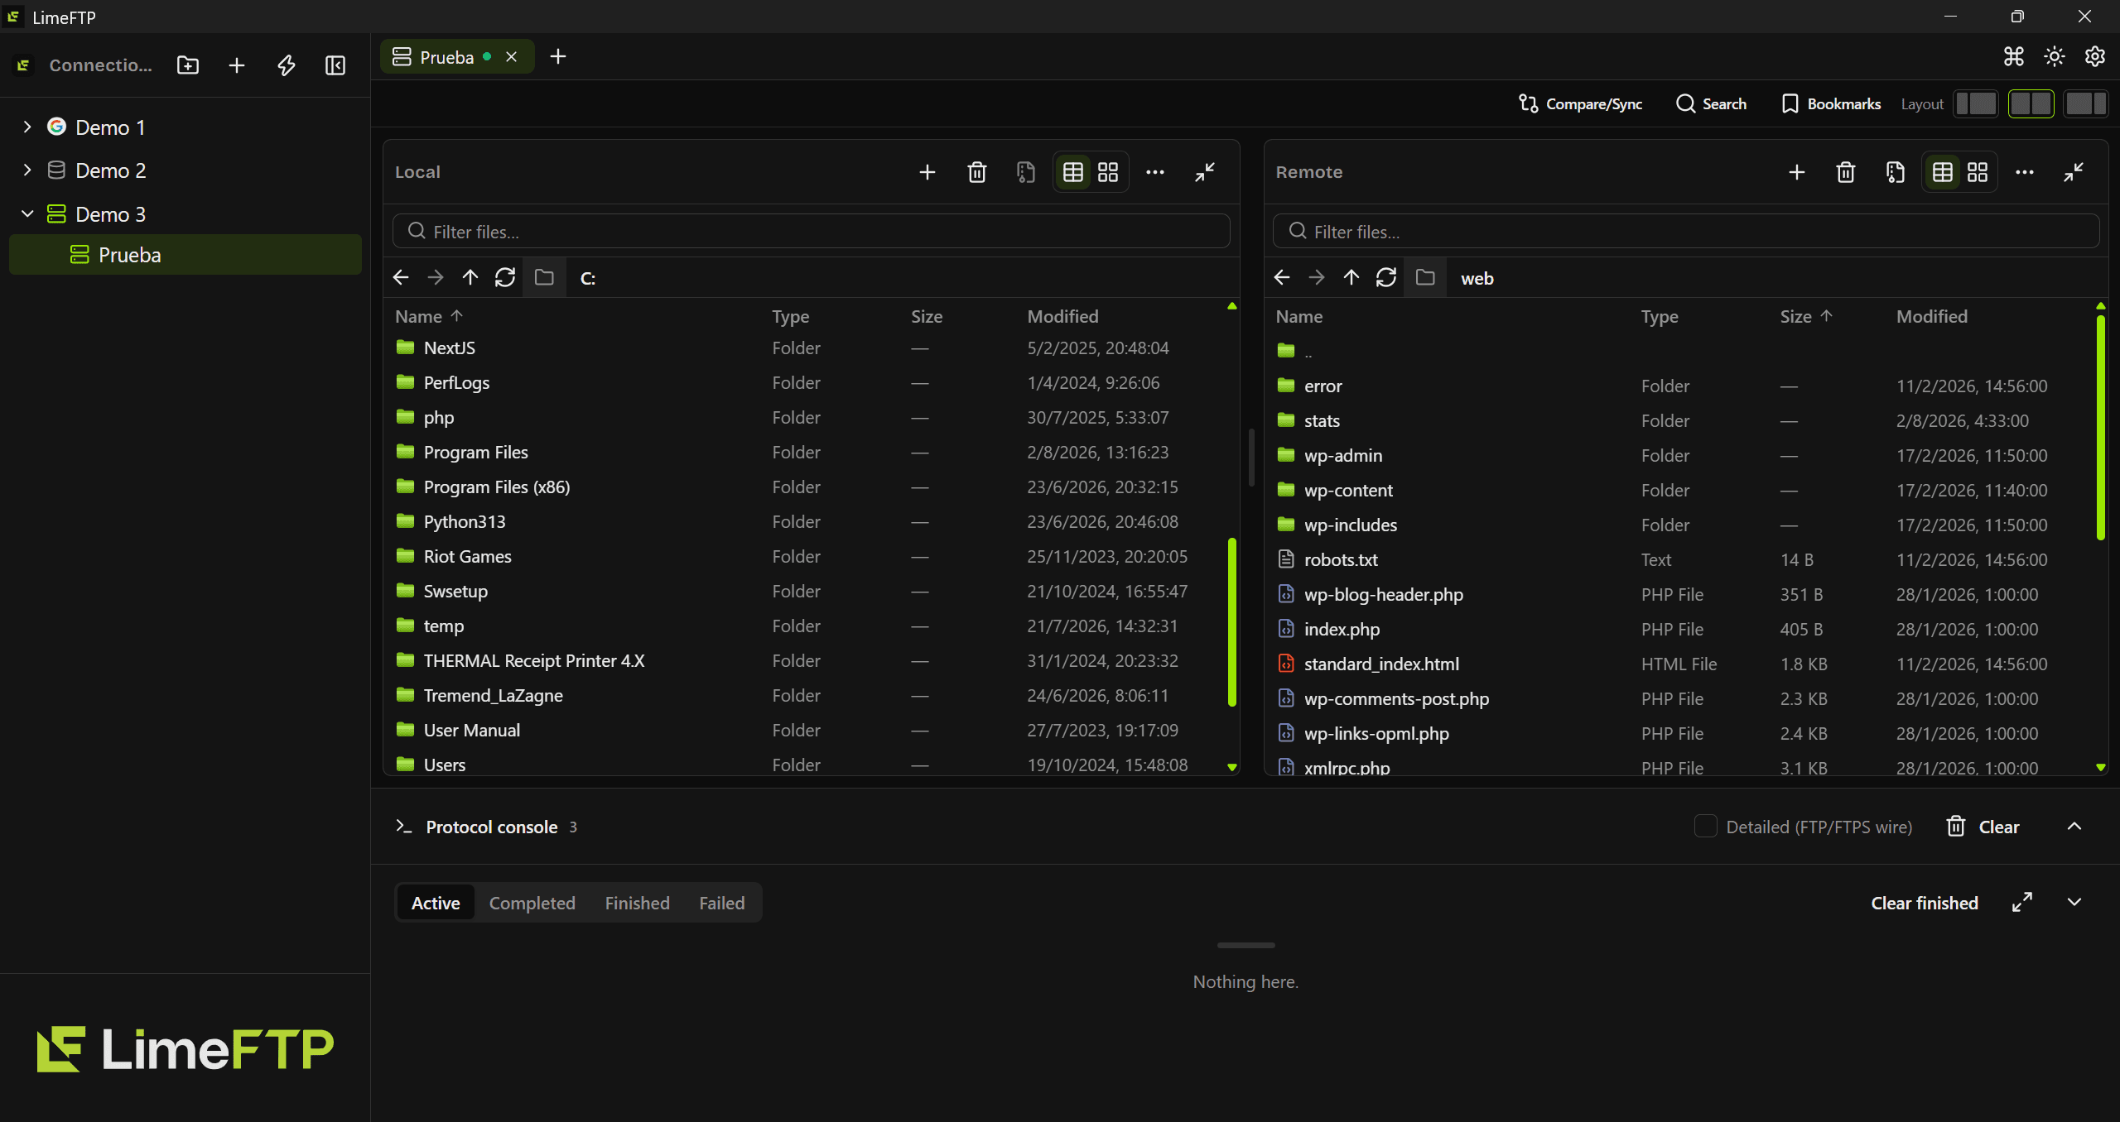Viewport: 2120px width, 1122px height.
Task: Open more options menu in Remote pane
Action: 2025,172
